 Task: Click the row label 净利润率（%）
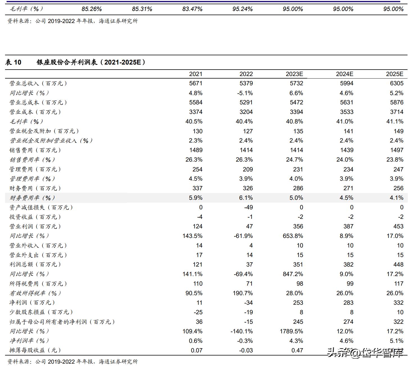[x=29, y=341]
